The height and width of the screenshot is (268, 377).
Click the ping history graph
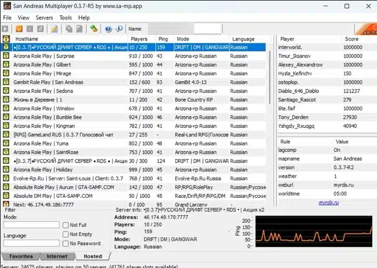point(313,231)
